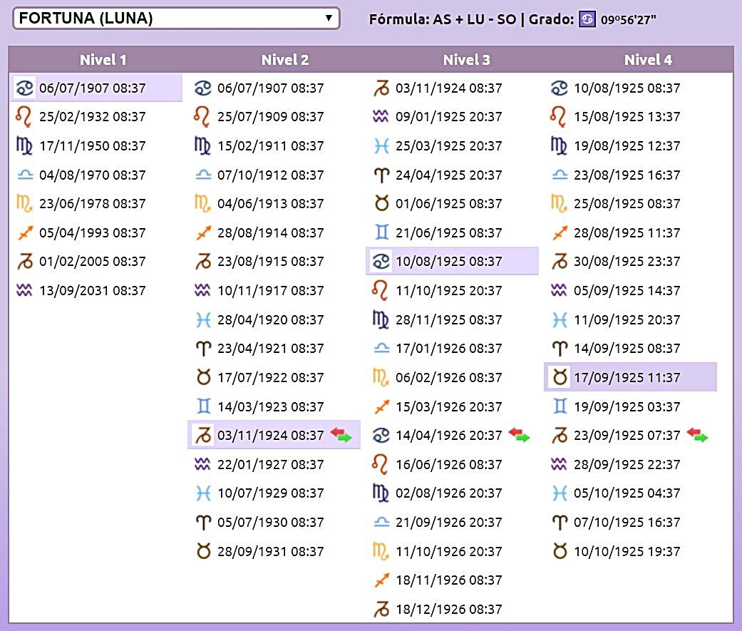Image resolution: width=742 pixels, height=631 pixels.
Task: Choose Nivel 3 period 11/10/1925 20:37
Action: pos(448,291)
